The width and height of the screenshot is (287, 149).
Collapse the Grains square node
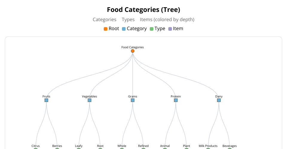[x=132, y=100]
